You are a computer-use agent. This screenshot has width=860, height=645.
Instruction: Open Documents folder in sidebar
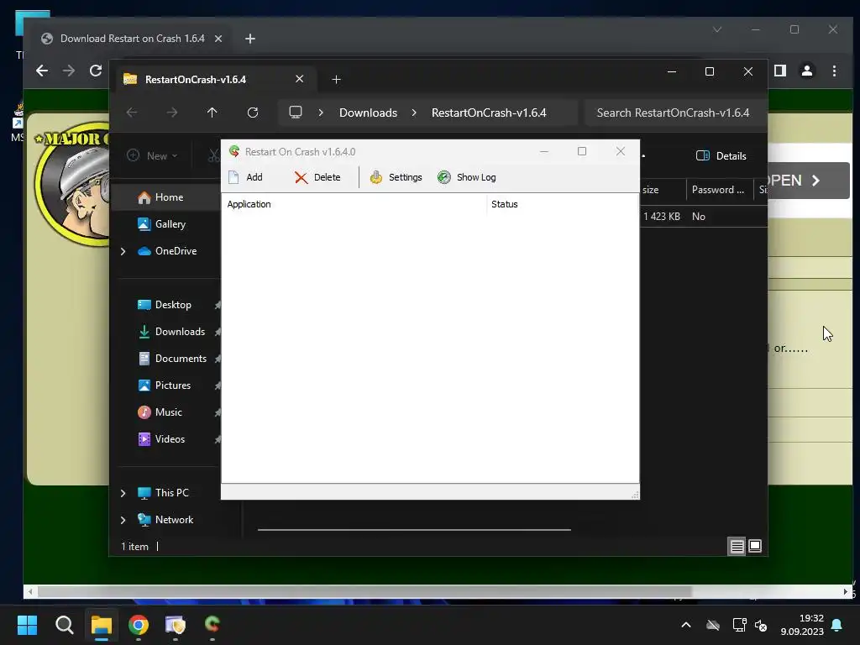173,358
